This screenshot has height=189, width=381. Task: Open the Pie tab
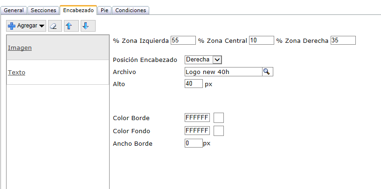(104, 10)
